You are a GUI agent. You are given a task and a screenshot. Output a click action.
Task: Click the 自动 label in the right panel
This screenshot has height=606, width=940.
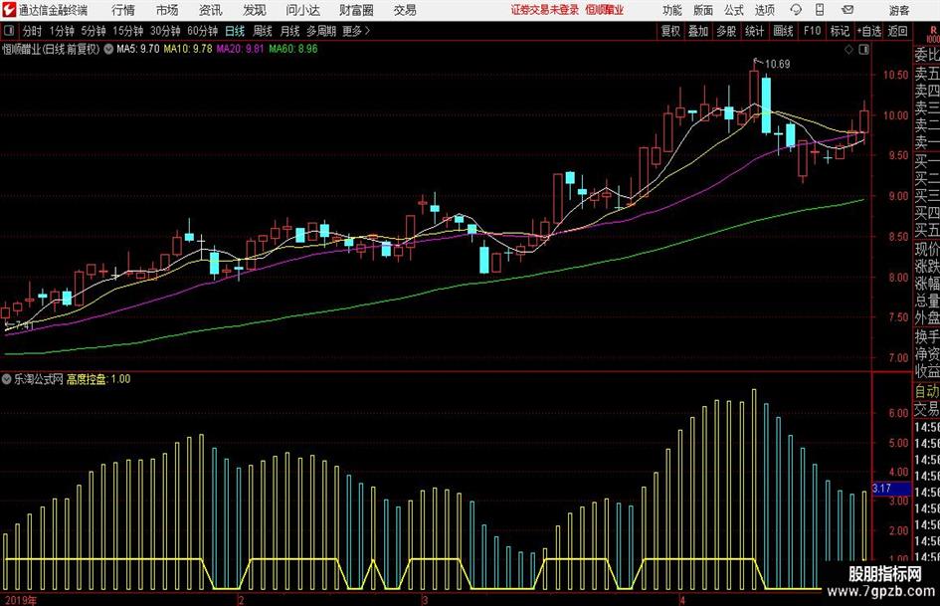tap(927, 391)
